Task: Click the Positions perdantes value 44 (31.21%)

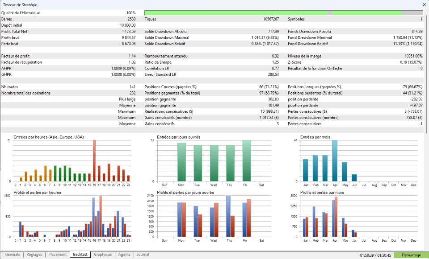Action: click(x=412, y=93)
